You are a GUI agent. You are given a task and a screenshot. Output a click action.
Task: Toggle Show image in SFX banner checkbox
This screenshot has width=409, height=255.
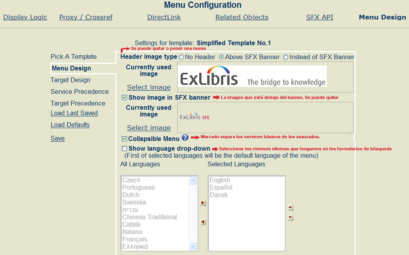[x=124, y=97]
